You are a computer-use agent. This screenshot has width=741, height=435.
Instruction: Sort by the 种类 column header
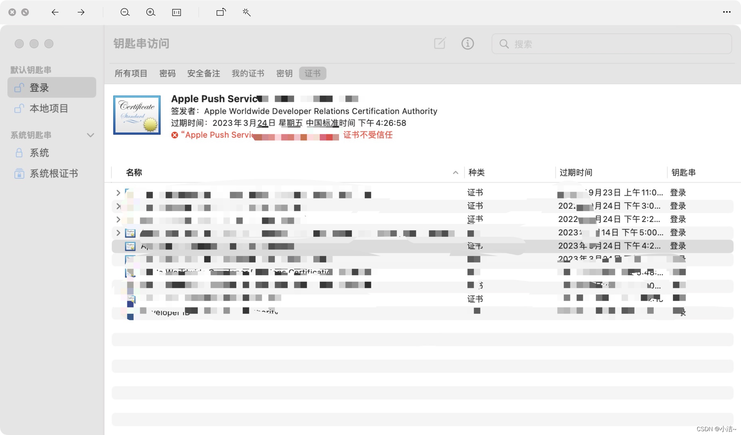[x=476, y=173]
